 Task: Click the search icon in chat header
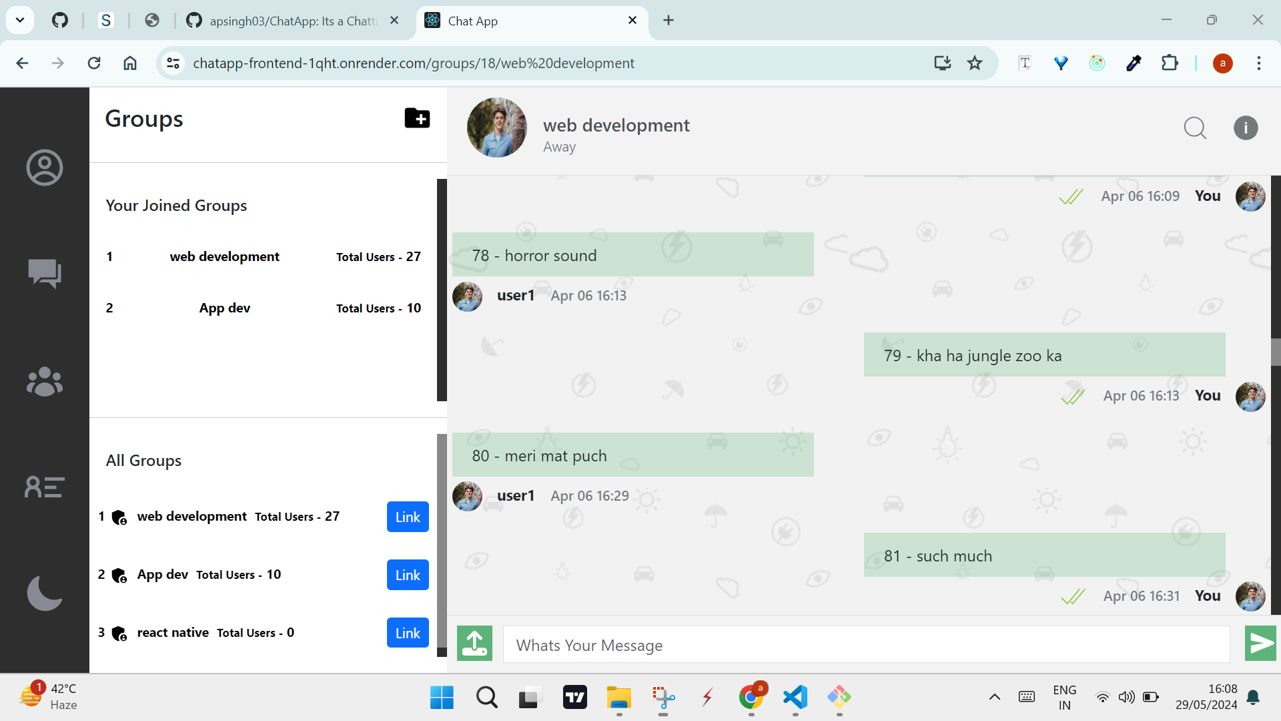click(1194, 128)
